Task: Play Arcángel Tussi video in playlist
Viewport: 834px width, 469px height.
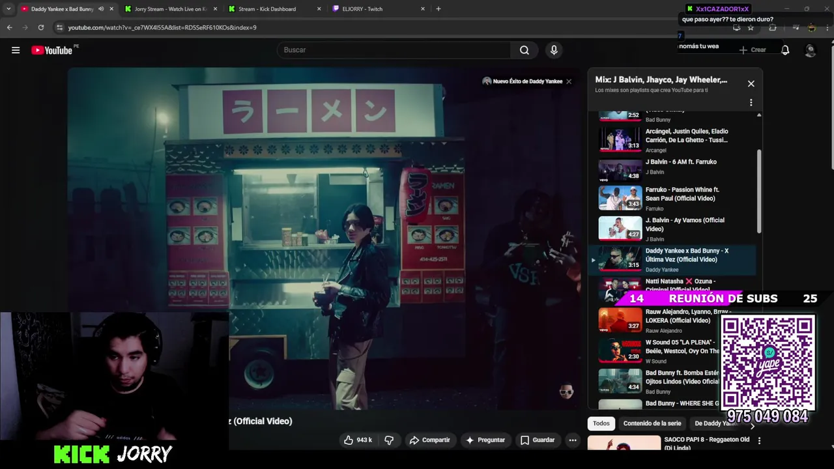Action: point(672,140)
